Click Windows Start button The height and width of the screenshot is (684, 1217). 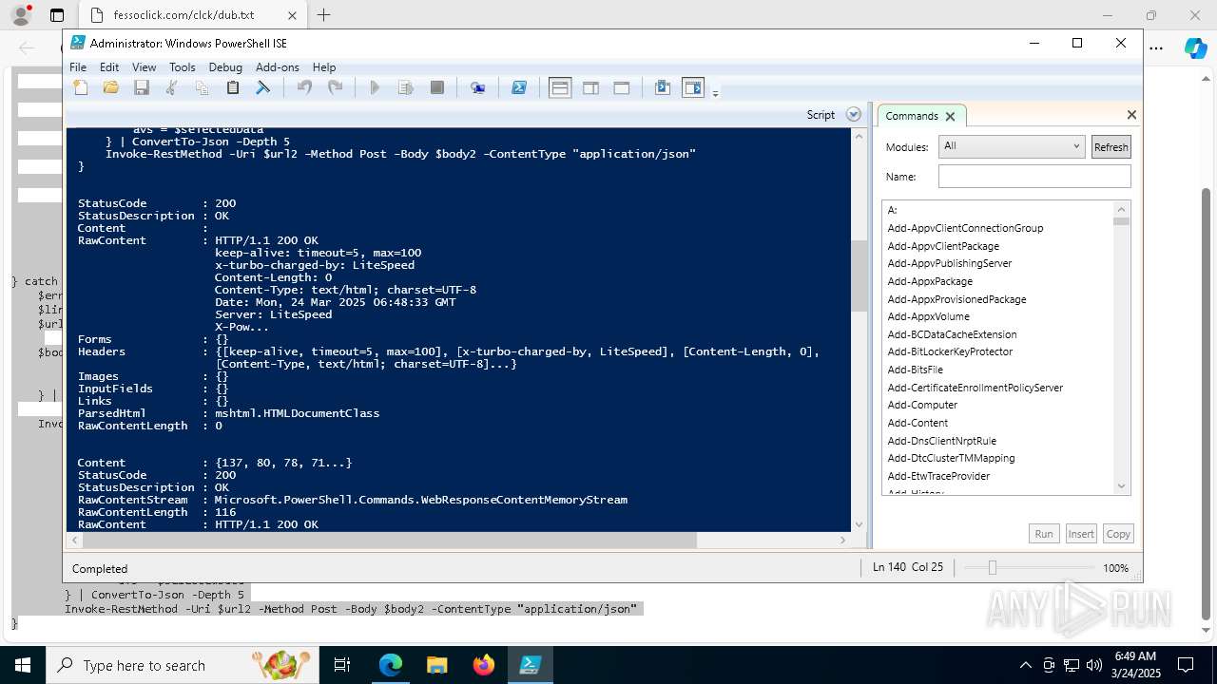pyautogui.click(x=22, y=665)
